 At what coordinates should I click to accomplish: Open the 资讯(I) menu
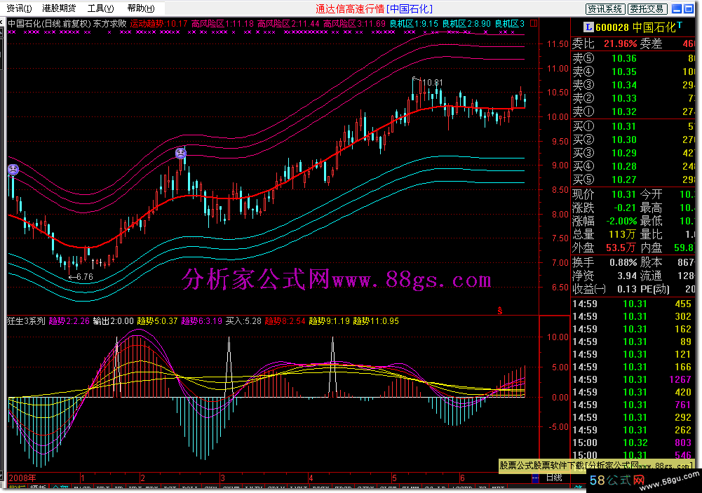coord(19,8)
